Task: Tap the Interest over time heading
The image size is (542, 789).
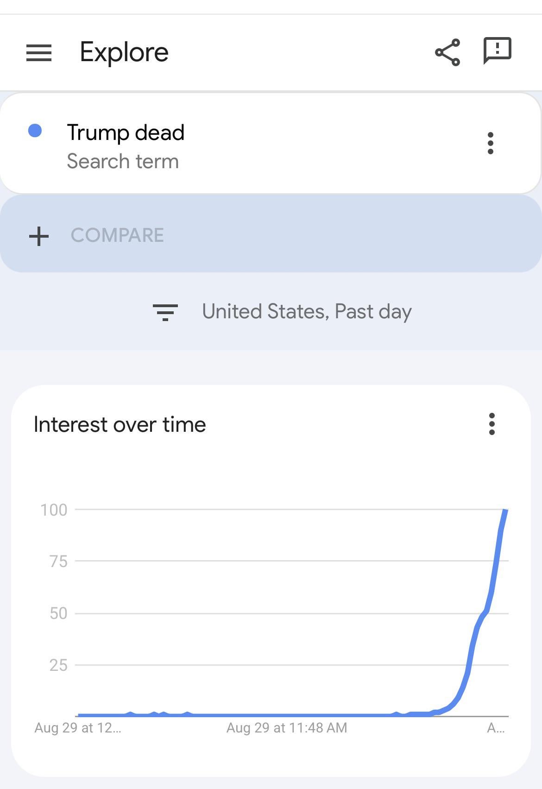Action: (120, 424)
